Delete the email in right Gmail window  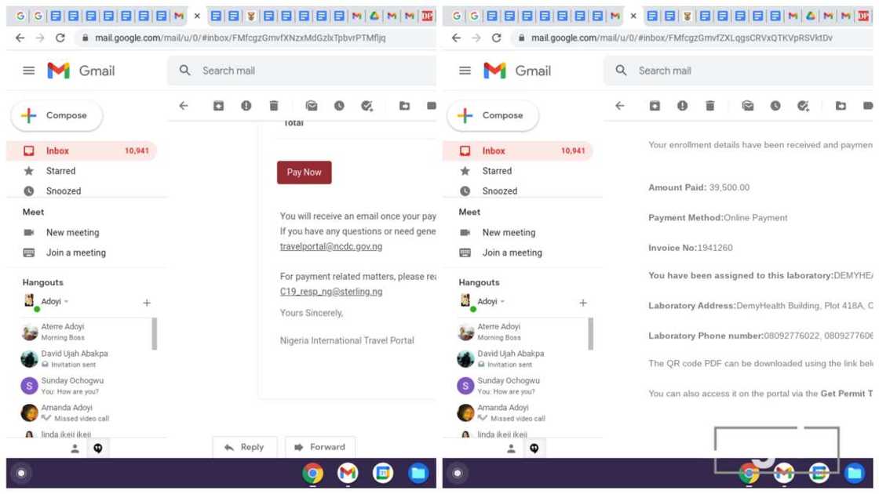pyautogui.click(x=710, y=106)
